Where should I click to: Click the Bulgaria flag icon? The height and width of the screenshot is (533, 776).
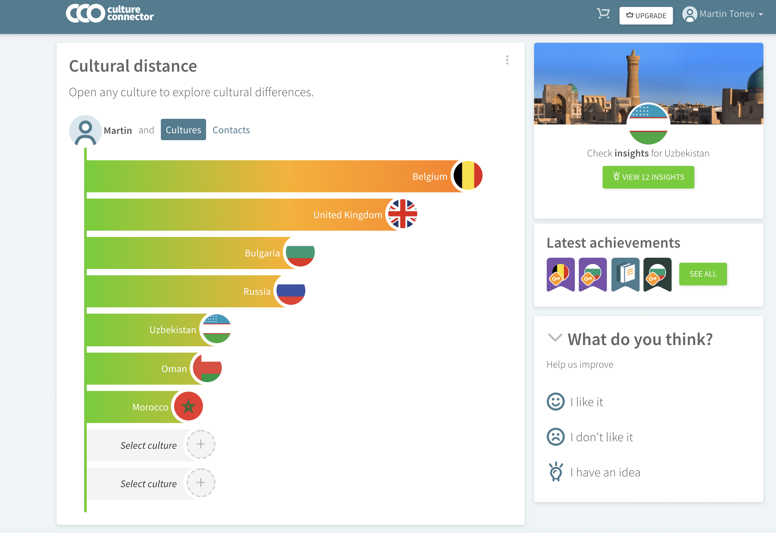click(x=300, y=252)
